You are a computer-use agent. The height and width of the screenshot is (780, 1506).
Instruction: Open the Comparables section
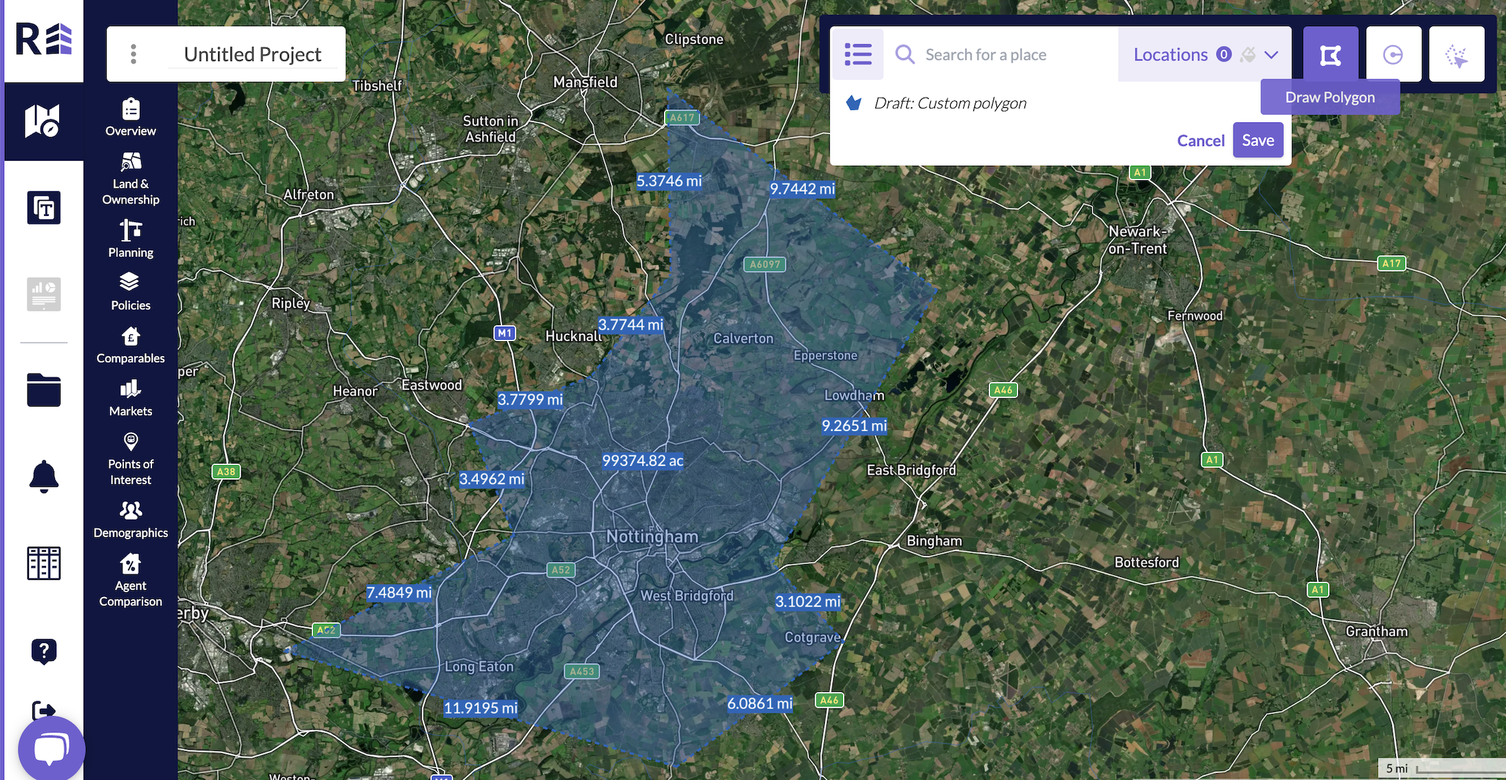(x=131, y=345)
